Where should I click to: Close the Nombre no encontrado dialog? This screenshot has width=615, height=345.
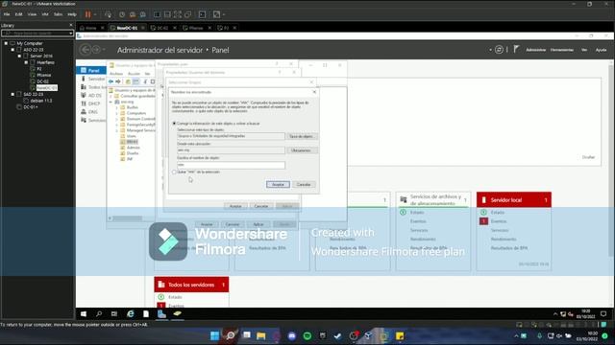[x=314, y=92]
